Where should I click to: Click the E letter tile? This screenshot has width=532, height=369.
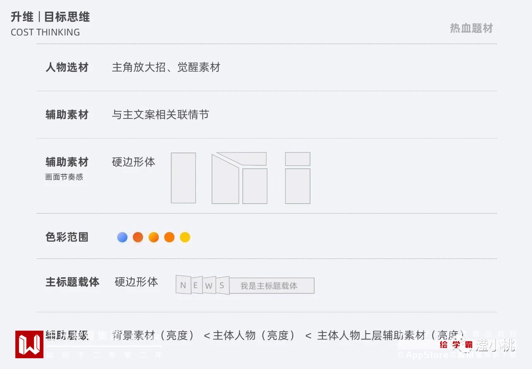[196, 285]
